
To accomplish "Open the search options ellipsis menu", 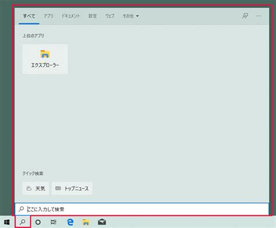I will 259,16.
